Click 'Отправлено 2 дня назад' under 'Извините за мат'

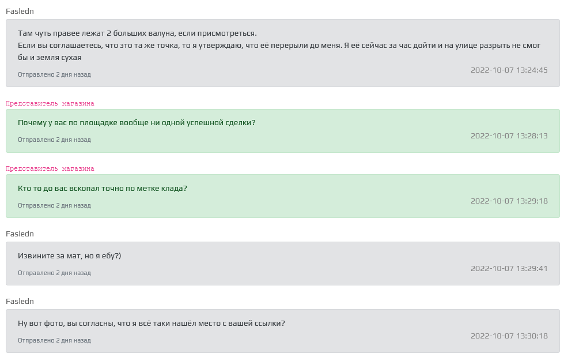[x=54, y=273]
